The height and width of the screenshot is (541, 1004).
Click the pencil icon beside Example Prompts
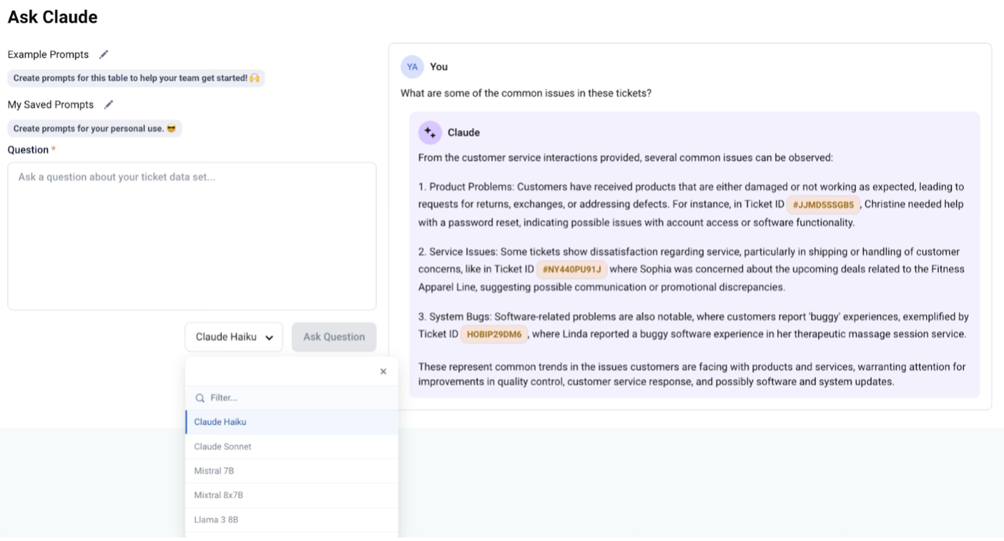click(103, 54)
